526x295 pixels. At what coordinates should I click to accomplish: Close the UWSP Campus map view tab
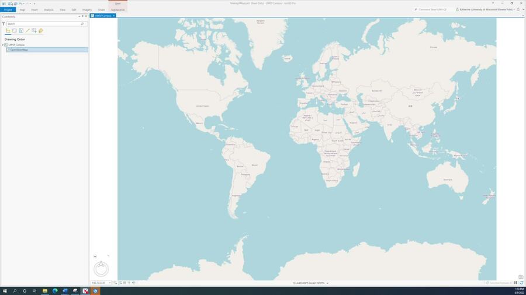click(114, 16)
